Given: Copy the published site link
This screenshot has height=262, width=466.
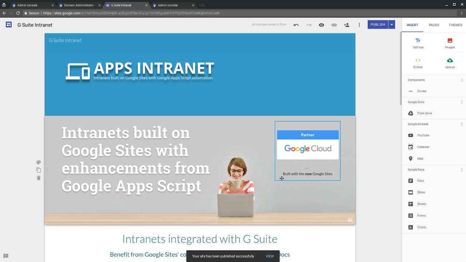Looking at the screenshot, I should (x=334, y=25).
